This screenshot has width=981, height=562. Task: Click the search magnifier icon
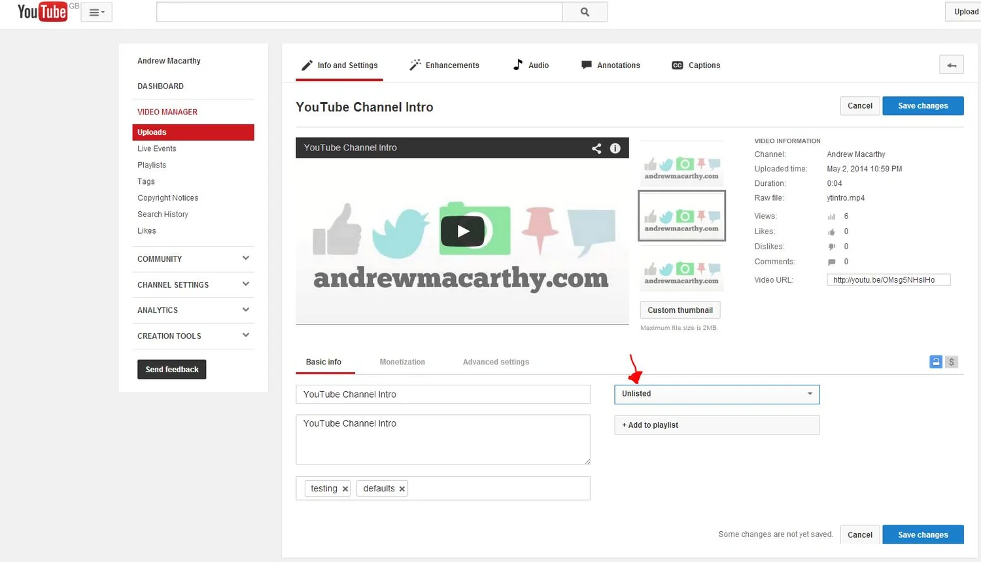point(584,11)
